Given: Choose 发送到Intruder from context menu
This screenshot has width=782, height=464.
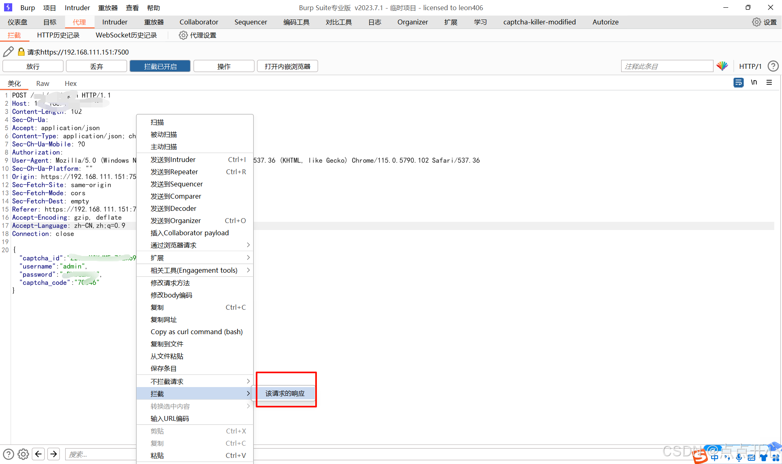Looking at the screenshot, I should (x=195, y=160).
